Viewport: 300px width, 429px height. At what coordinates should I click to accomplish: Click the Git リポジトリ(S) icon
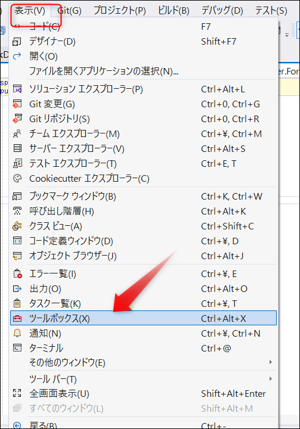pyautogui.click(x=17, y=119)
